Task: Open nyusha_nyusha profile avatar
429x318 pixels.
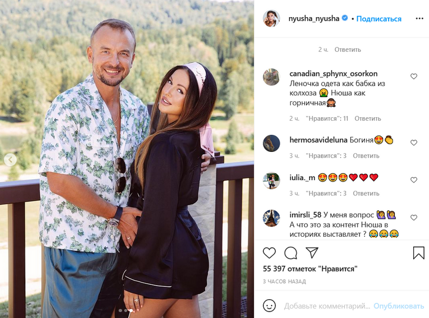Action: (272, 19)
